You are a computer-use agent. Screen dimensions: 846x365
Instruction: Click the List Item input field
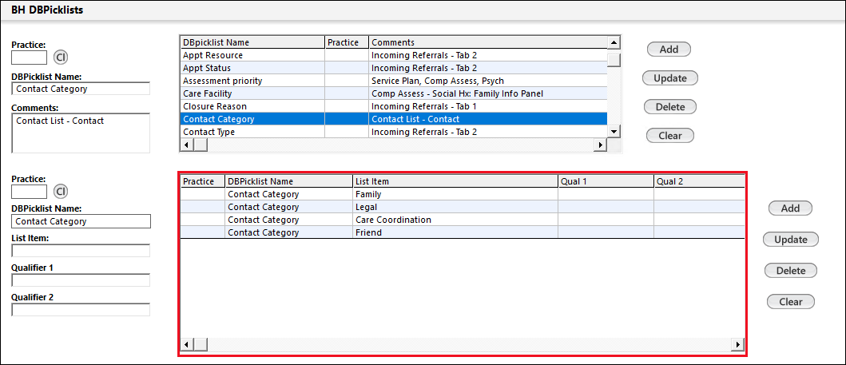coord(81,251)
